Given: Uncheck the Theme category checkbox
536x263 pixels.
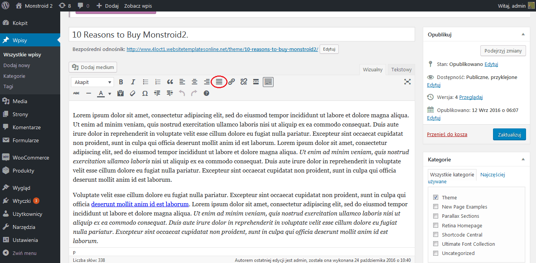Looking at the screenshot, I should (435, 197).
